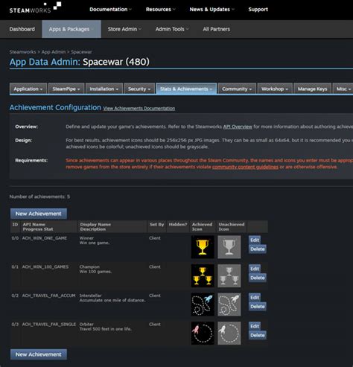Follow the API Overview link
This screenshot has width=353, height=367.
pos(238,127)
